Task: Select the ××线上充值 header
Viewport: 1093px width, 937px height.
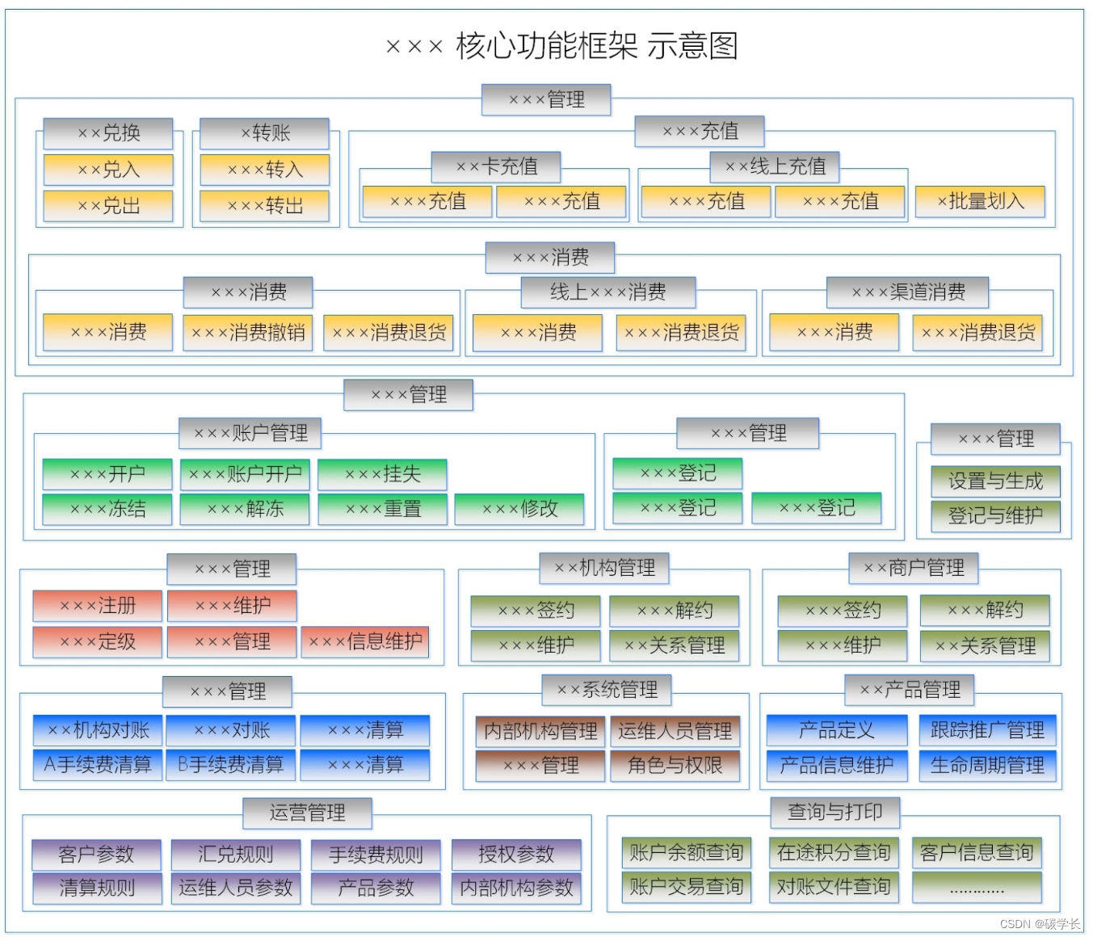Action: click(x=775, y=167)
